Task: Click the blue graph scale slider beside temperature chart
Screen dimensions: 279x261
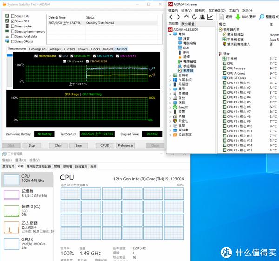Action: pos(9,55)
